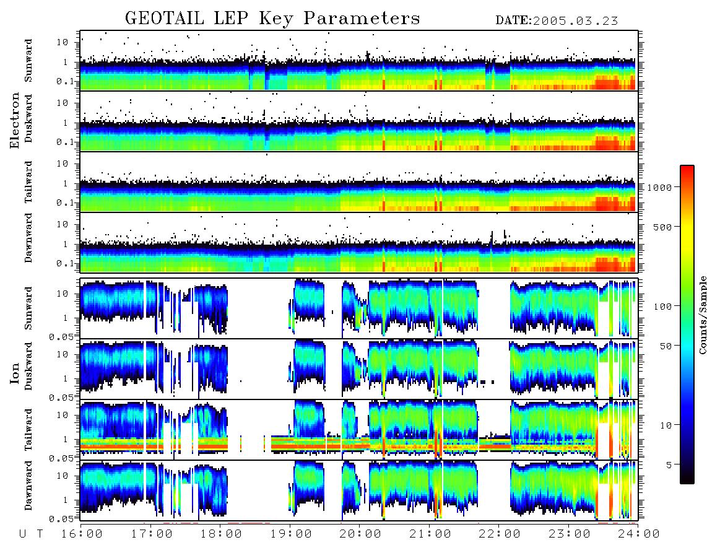Click the Ion "Sunward" panel label
Screen dimensions: 707x545
tap(29, 308)
